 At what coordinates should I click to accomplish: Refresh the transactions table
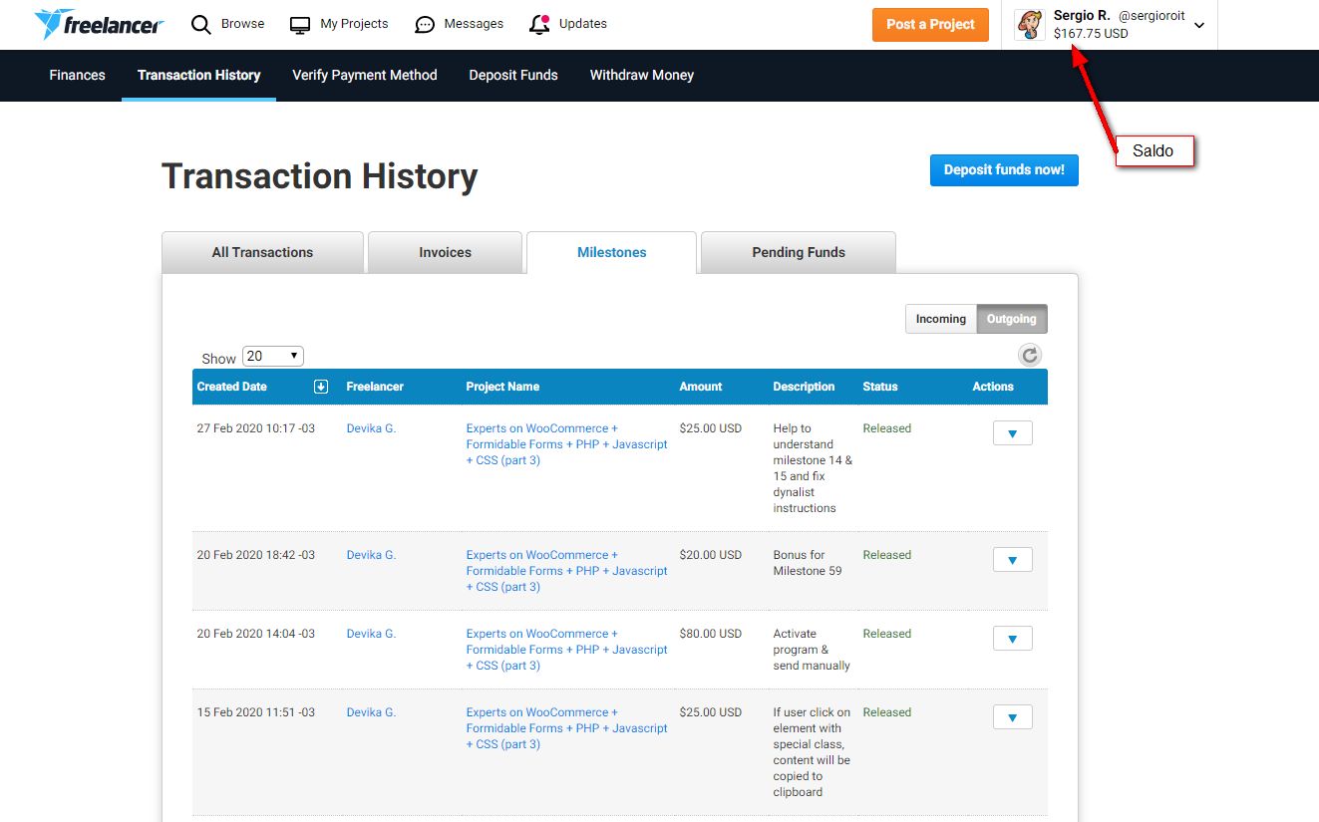pos(1030,355)
